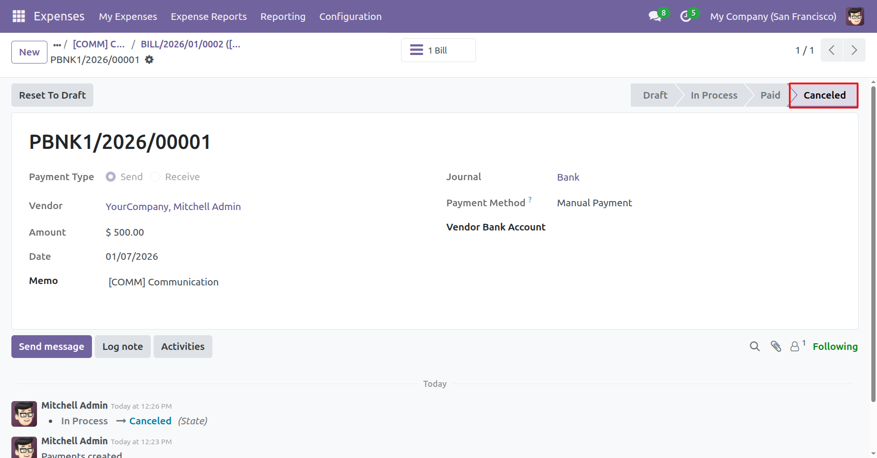Click the gear actions icon beside PBNK1/2026/00001
This screenshot has width=877, height=458.
(x=149, y=60)
